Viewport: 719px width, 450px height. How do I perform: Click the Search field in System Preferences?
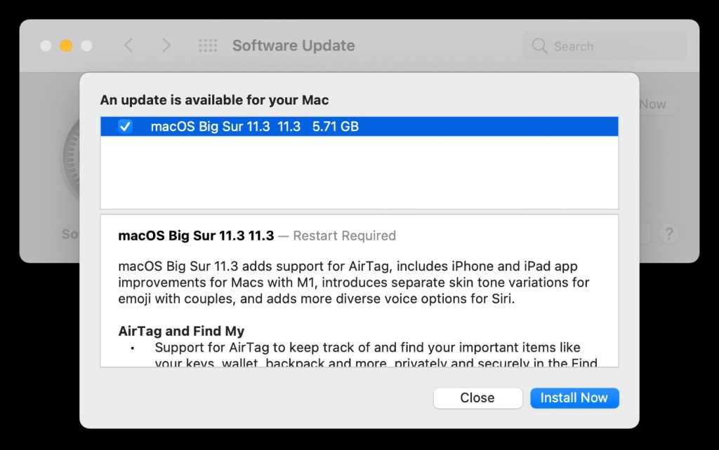(x=605, y=46)
